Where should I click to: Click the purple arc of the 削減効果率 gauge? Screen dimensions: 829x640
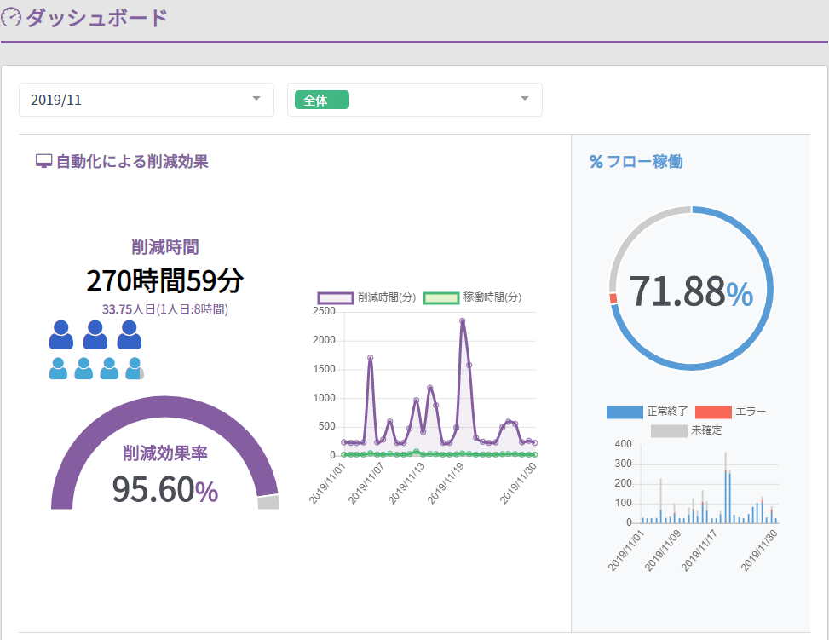tap(164, 406)
